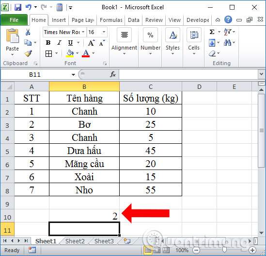This screenshot has width=266, height=256.
Task: Click the Paste clipboard icon
Action: (13, 36)
